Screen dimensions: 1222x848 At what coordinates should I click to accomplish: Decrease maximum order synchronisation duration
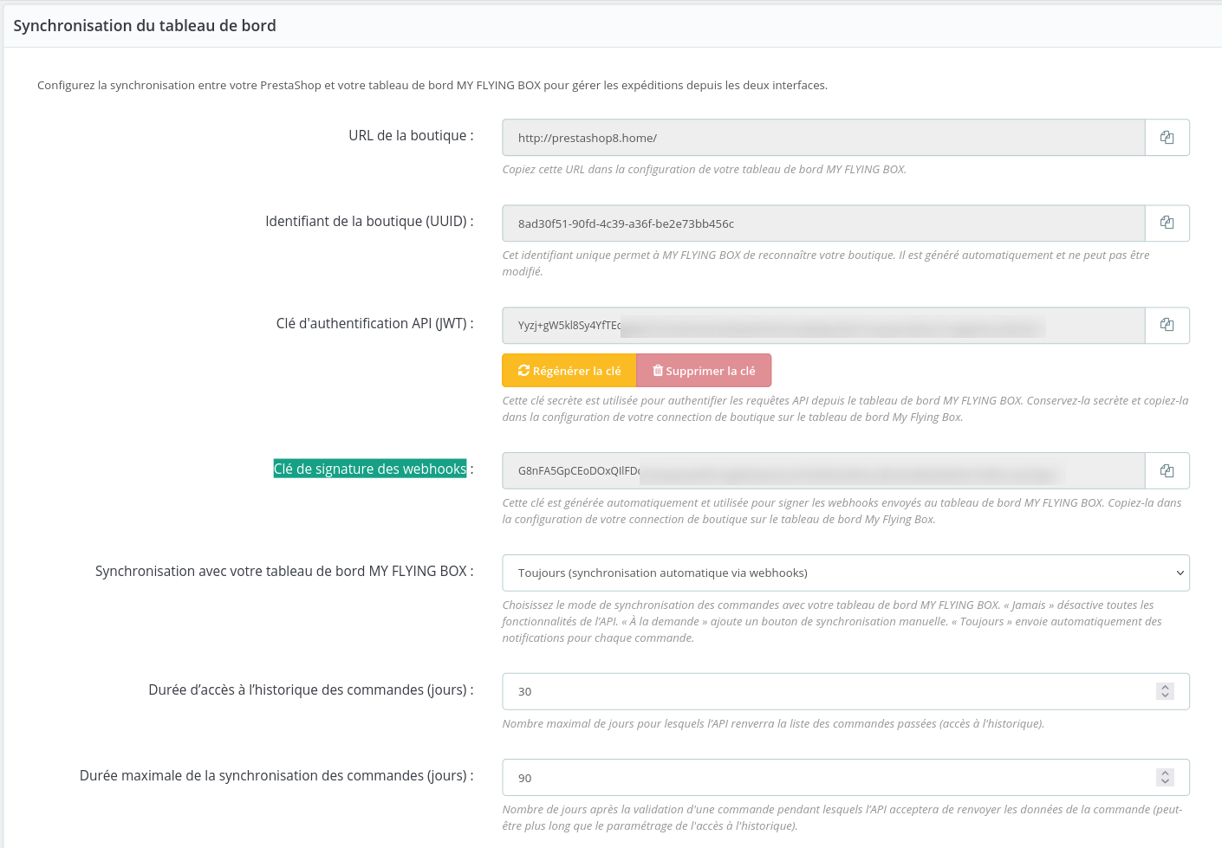tap(1165, 782)
